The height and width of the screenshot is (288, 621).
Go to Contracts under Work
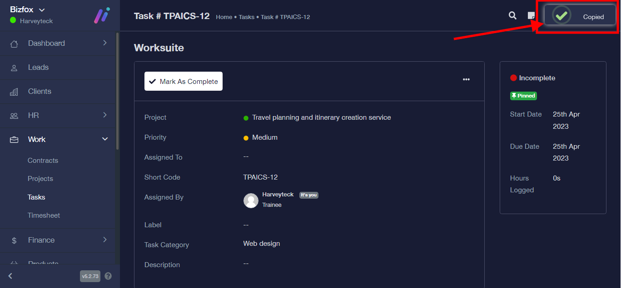(43, 161)
